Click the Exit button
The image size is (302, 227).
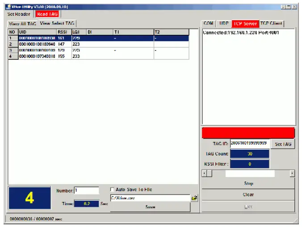pos(248,207)
